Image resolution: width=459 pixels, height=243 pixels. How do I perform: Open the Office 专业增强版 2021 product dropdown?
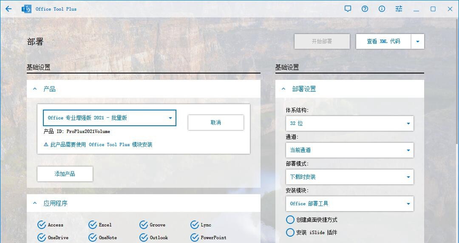point(110,118)
